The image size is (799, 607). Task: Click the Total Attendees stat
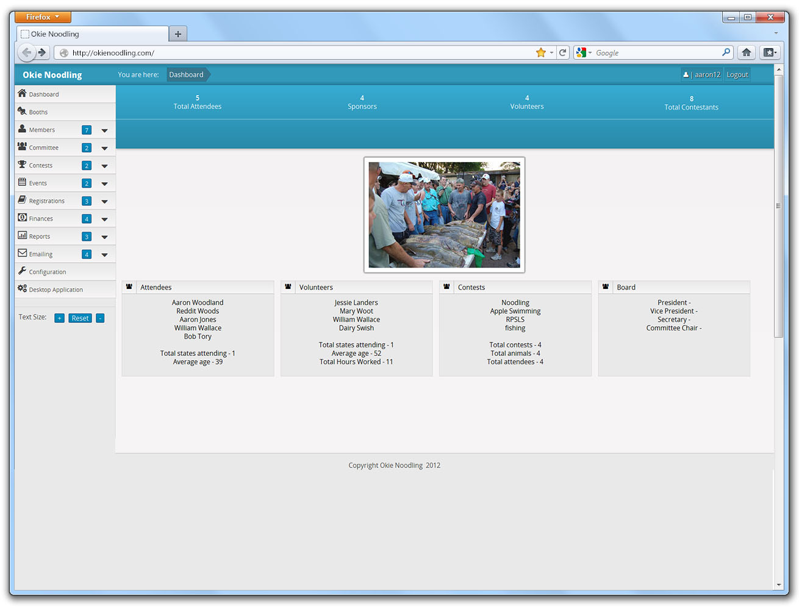(x=198, y=102)
